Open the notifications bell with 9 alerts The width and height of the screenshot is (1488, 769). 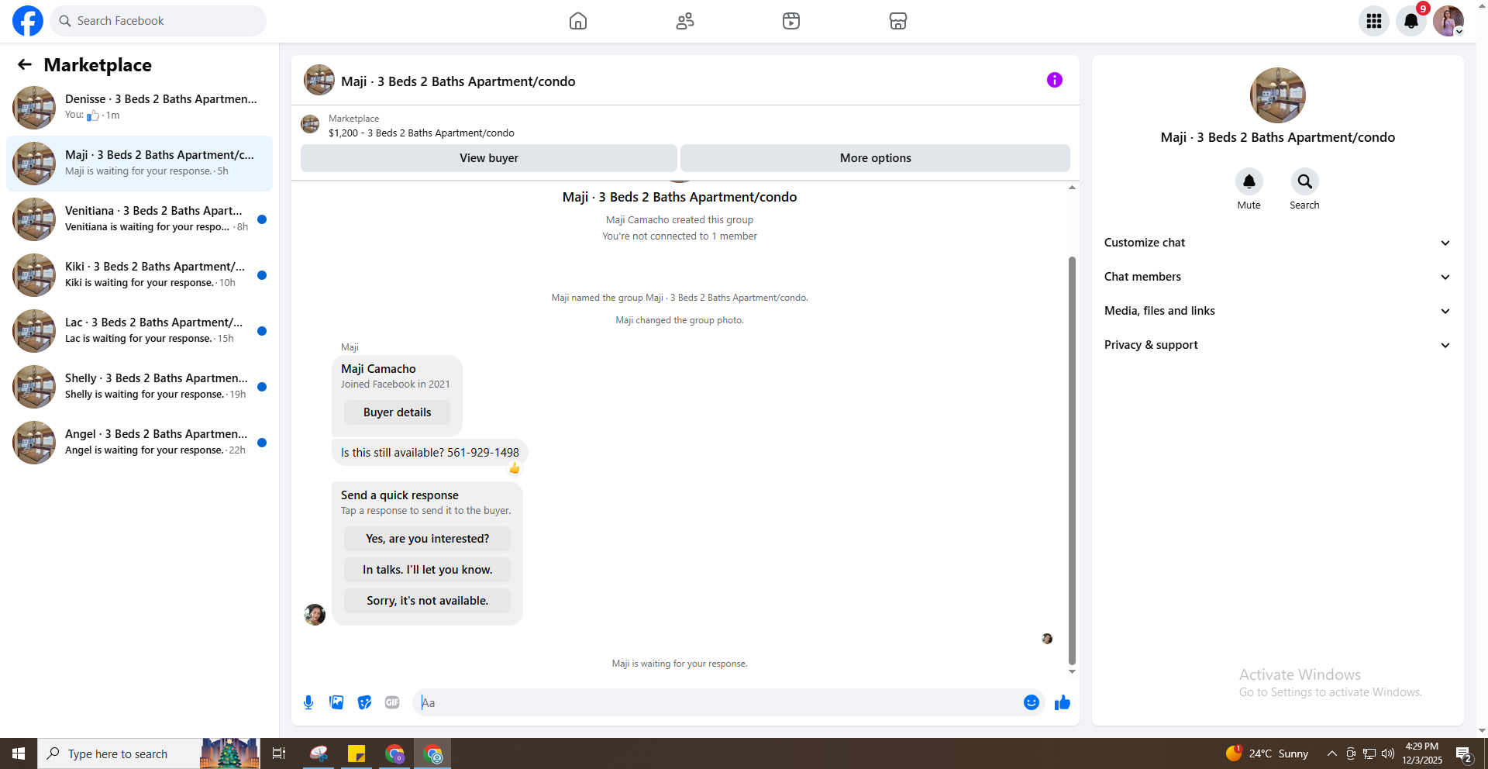(x=1411, y=21)
